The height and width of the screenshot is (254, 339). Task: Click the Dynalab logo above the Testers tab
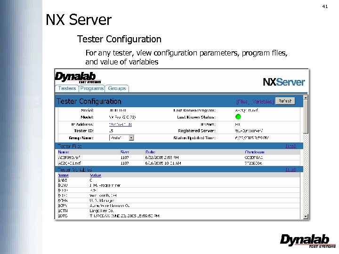coord(78,78)
